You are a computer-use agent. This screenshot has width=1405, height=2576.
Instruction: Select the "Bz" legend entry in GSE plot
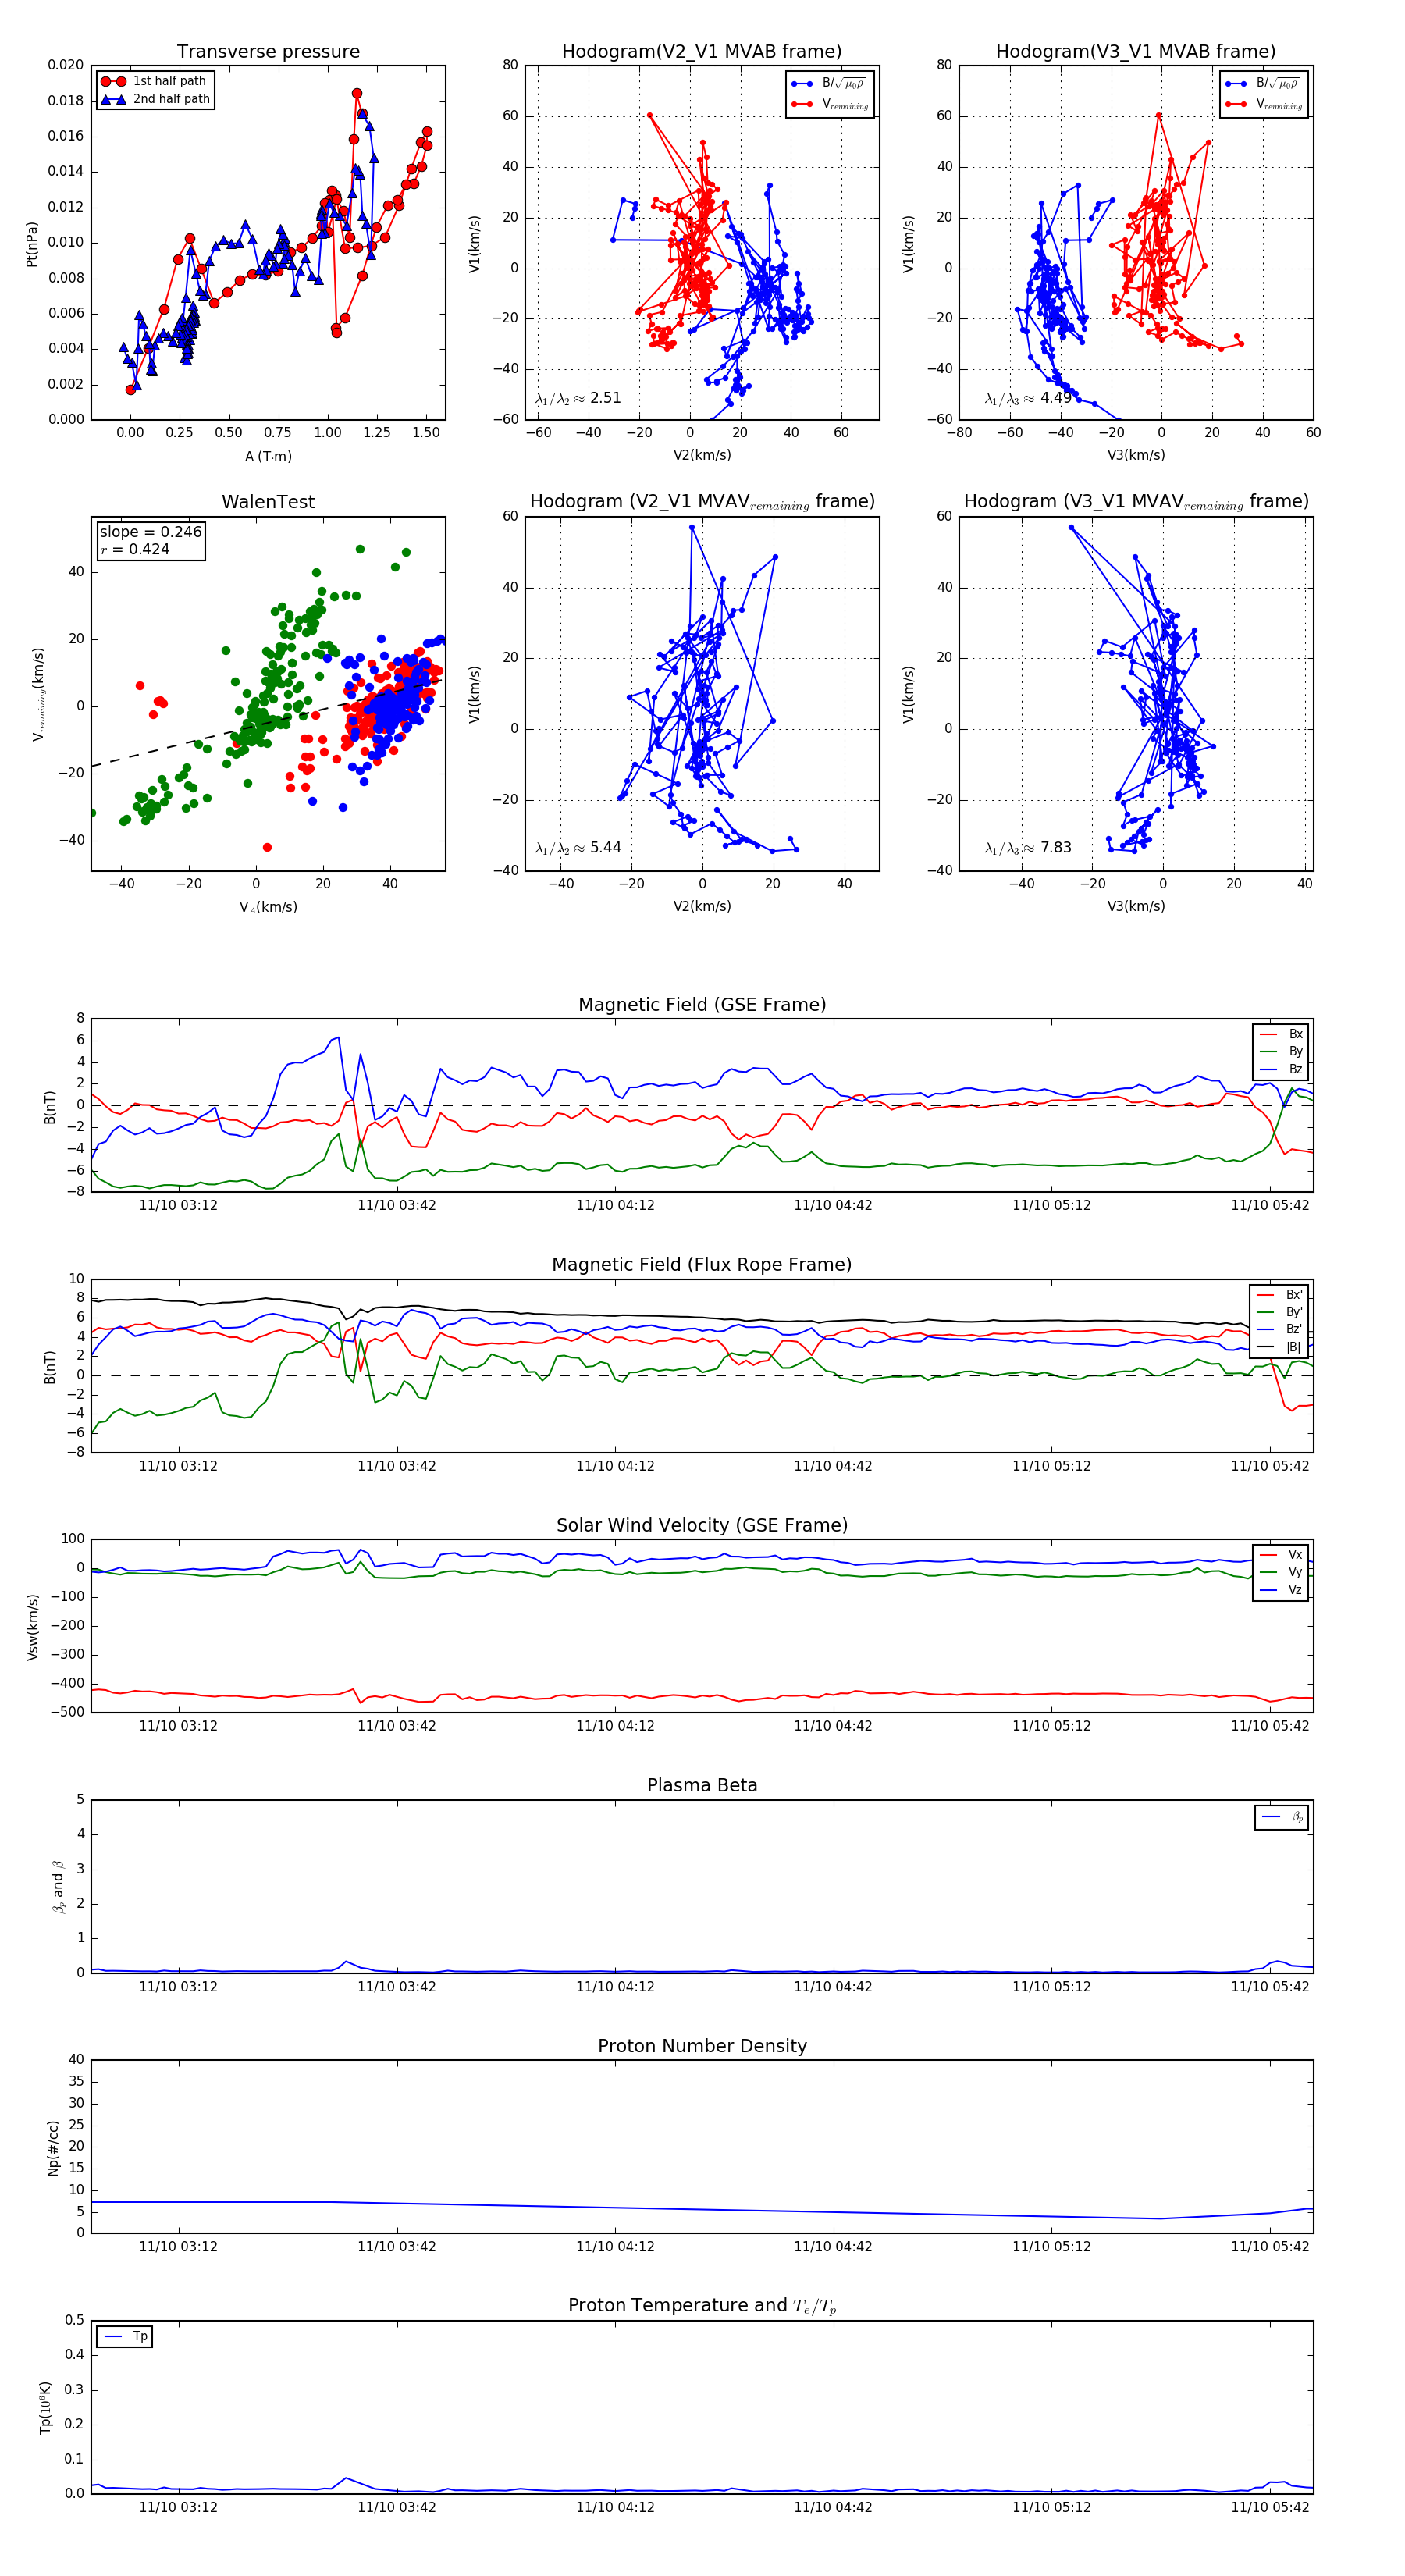point(1282,1069)
